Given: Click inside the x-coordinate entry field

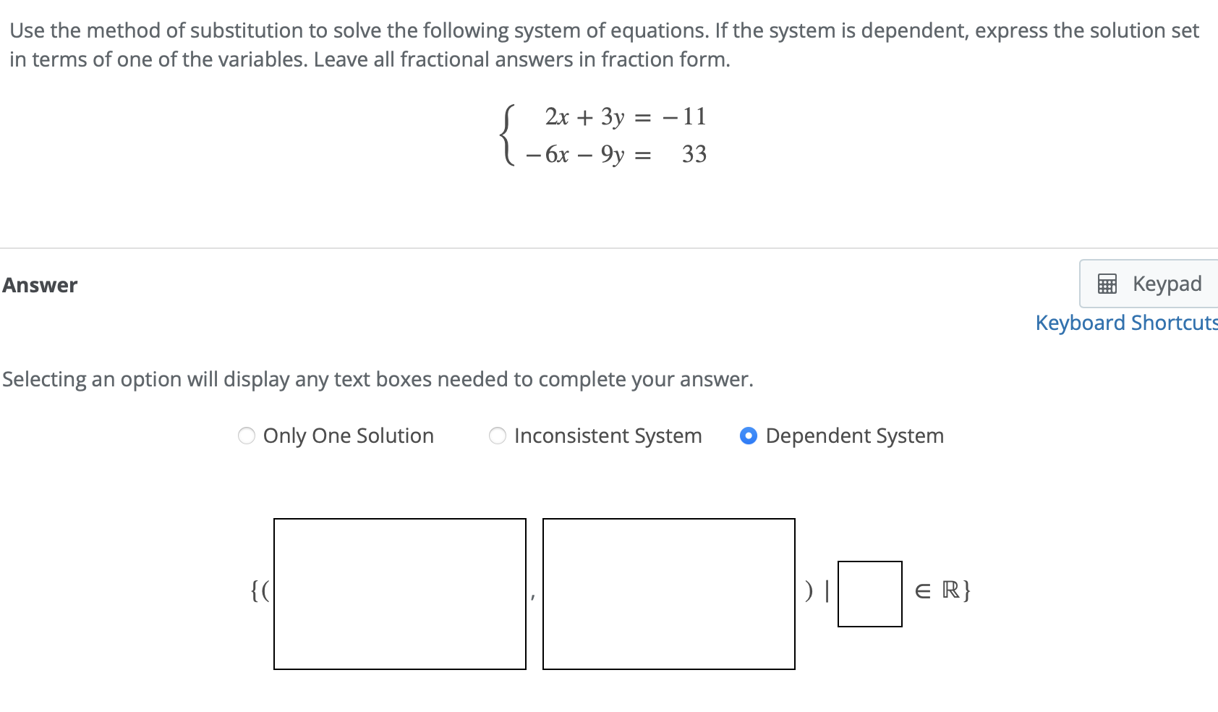Looking at the screenshot, I should (400, 593).
